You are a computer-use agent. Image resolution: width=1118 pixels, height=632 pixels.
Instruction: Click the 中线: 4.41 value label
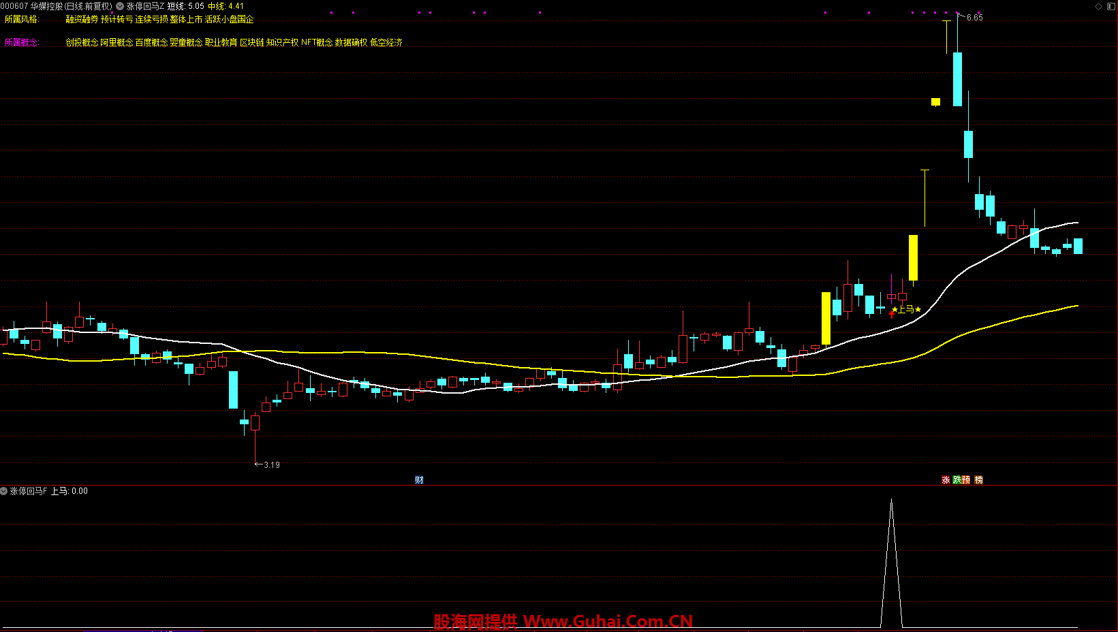(x=226, y=6)
